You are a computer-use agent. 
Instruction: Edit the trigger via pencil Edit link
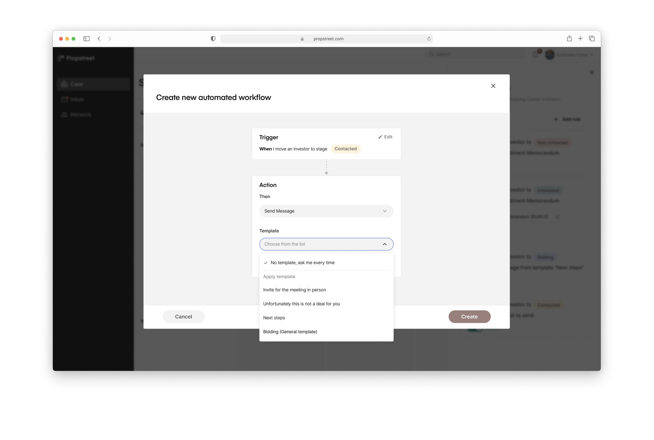pos(385,137)
